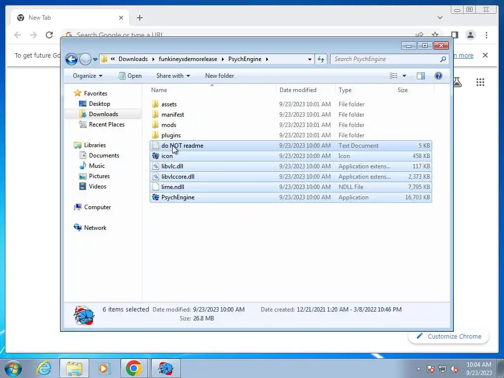Image resolution: width=504 pixels, height=378 pixels.
Task: Open Google apps grid in Chrome
Action: coord(480,82)
